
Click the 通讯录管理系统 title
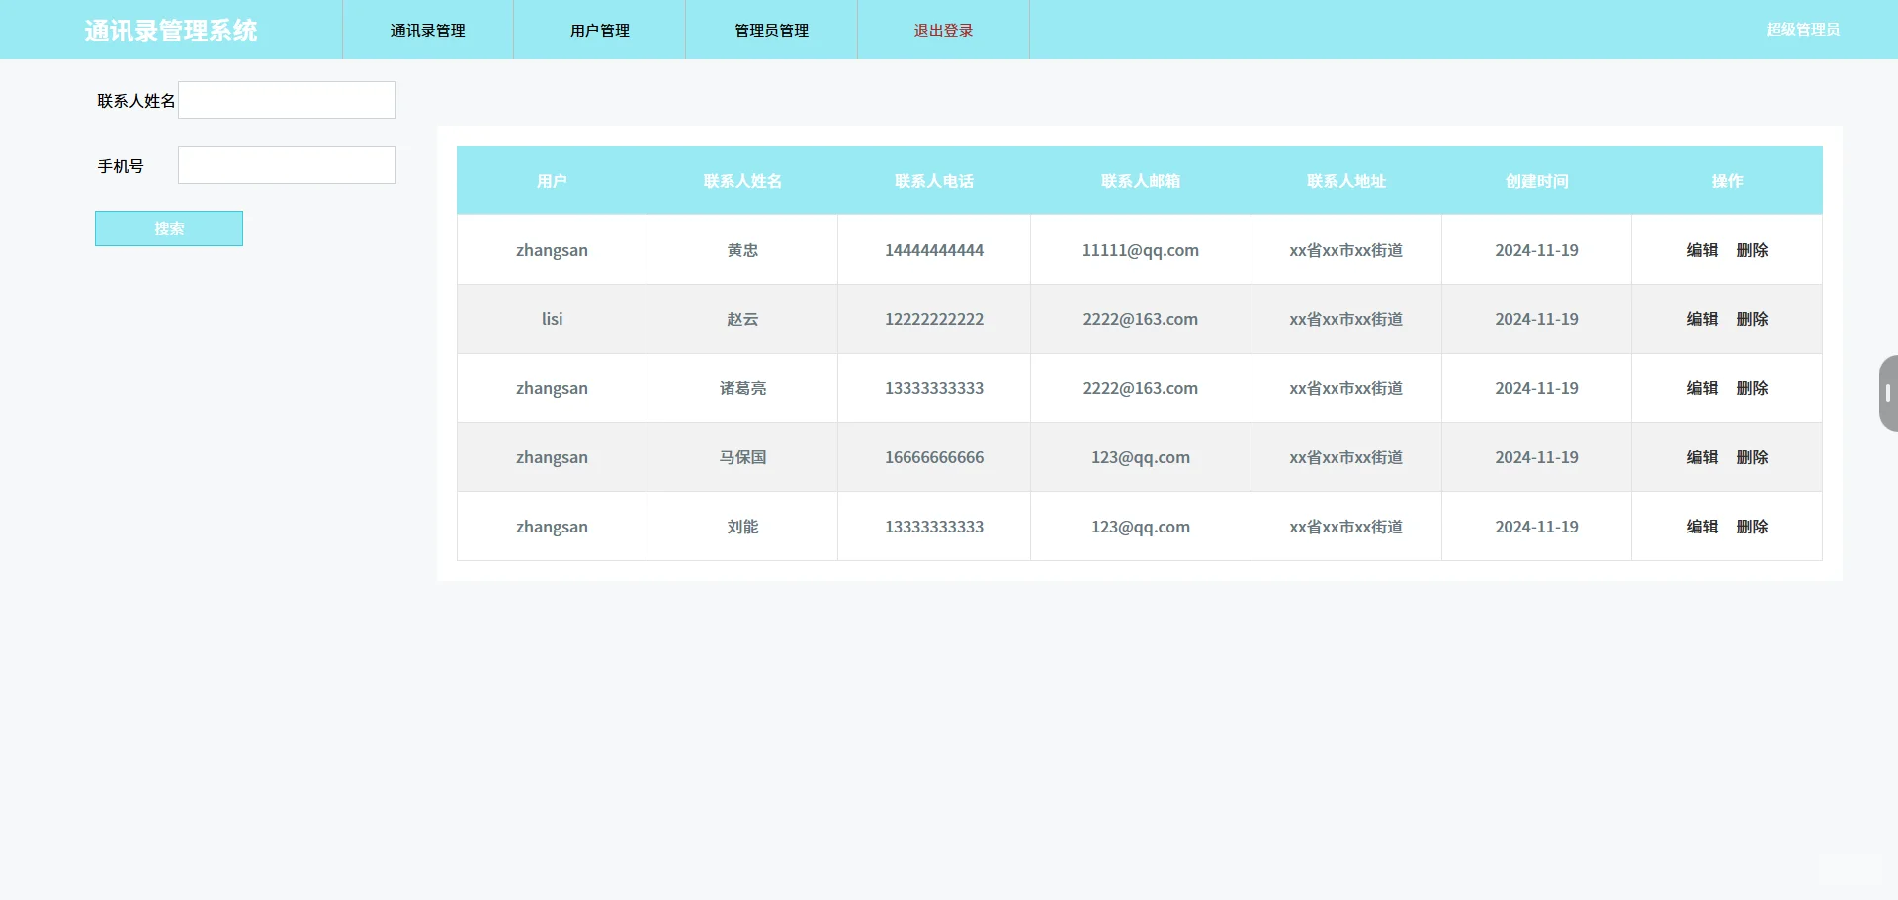tap(171, 30)
